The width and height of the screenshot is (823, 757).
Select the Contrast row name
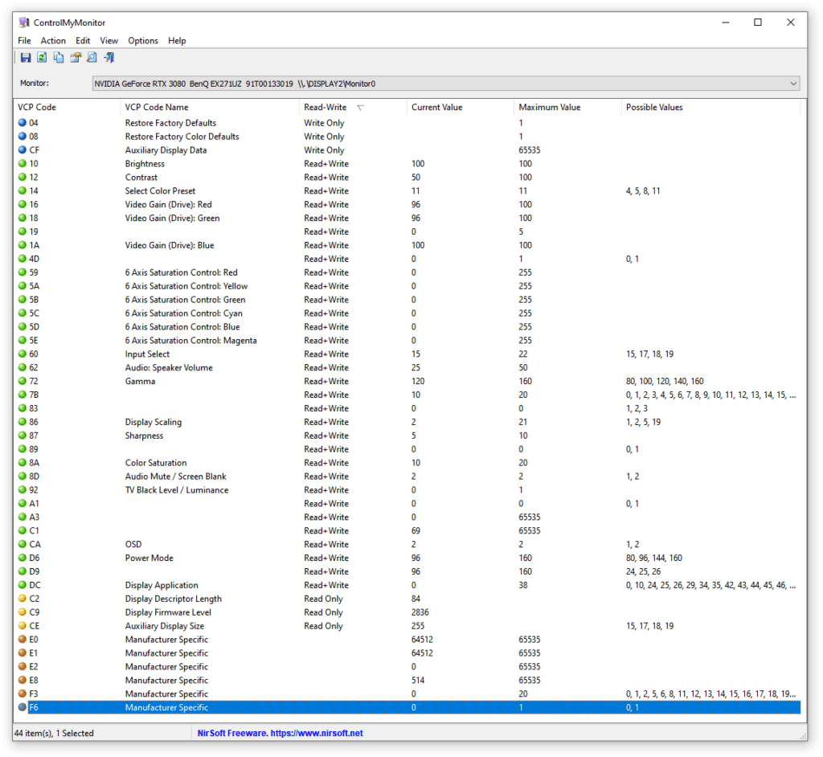pos(141,177)
